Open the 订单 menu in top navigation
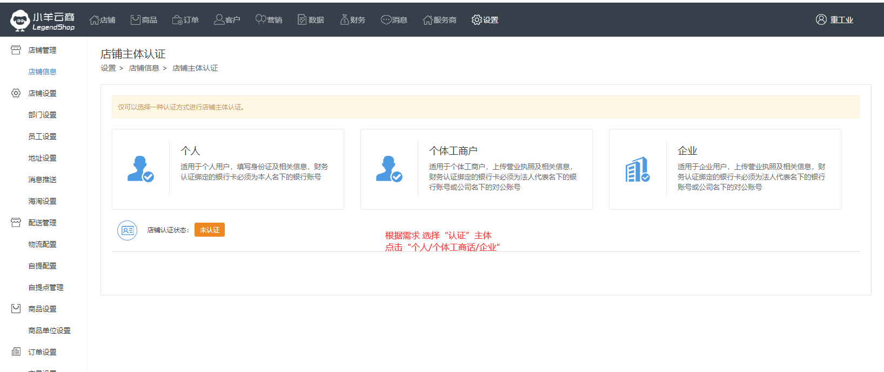The width and height of the screenshot is (884, 372). pyautogui.click(x=185, y=20)
